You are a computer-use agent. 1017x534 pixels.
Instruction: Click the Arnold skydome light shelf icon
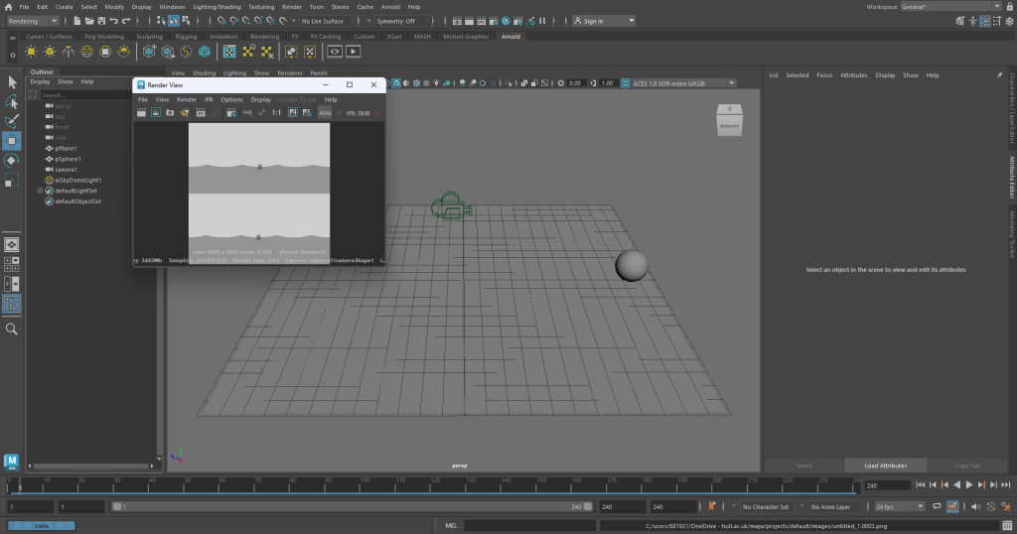point(86,52)
